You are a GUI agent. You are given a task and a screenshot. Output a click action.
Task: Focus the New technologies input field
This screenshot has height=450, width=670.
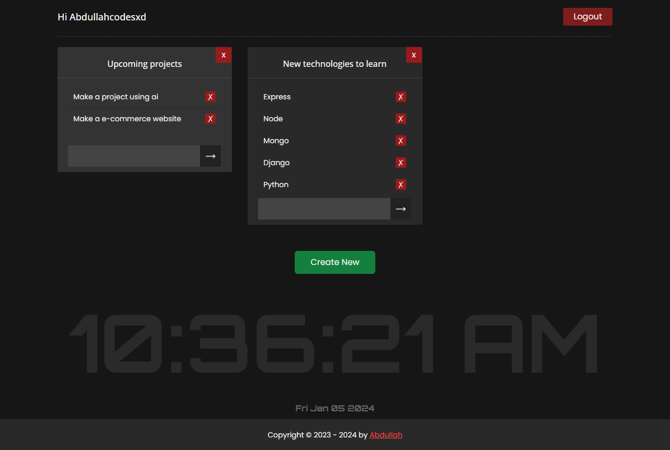324,209
